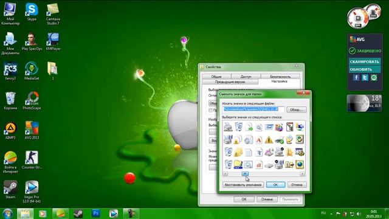Open the Корзина recycle bin on desktop
389x219 pixels.
pyautogui.click(x=10, y=101)
